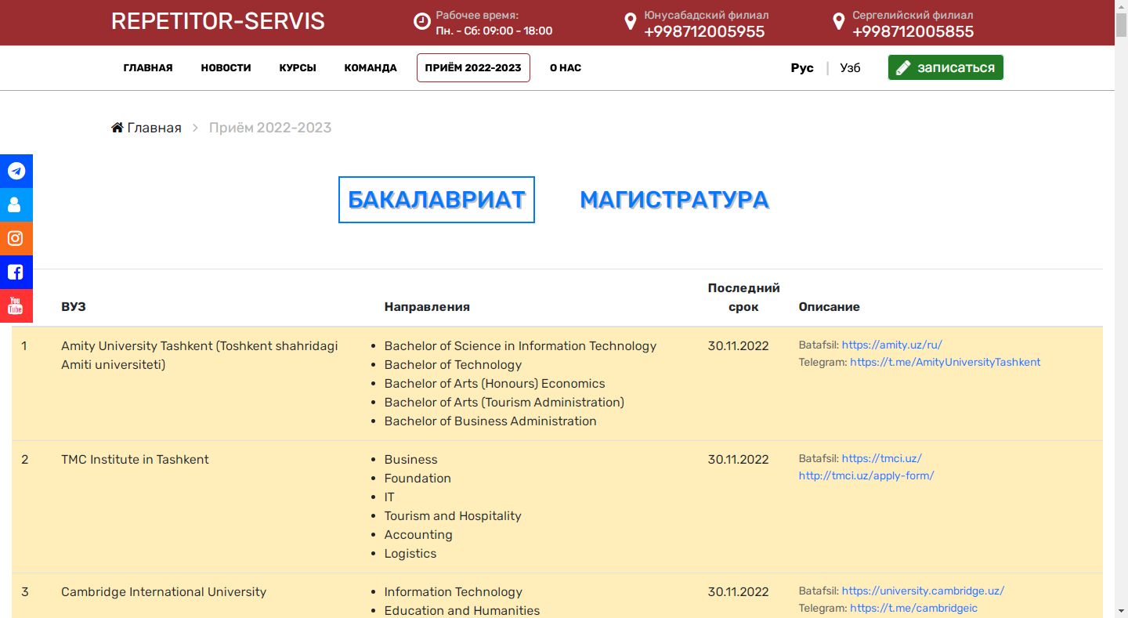Viewport: 1128px width, 618px height.
Task: Open the Telegram social sidebar icon
Action: pyautogui.click(x=16, y=171)
